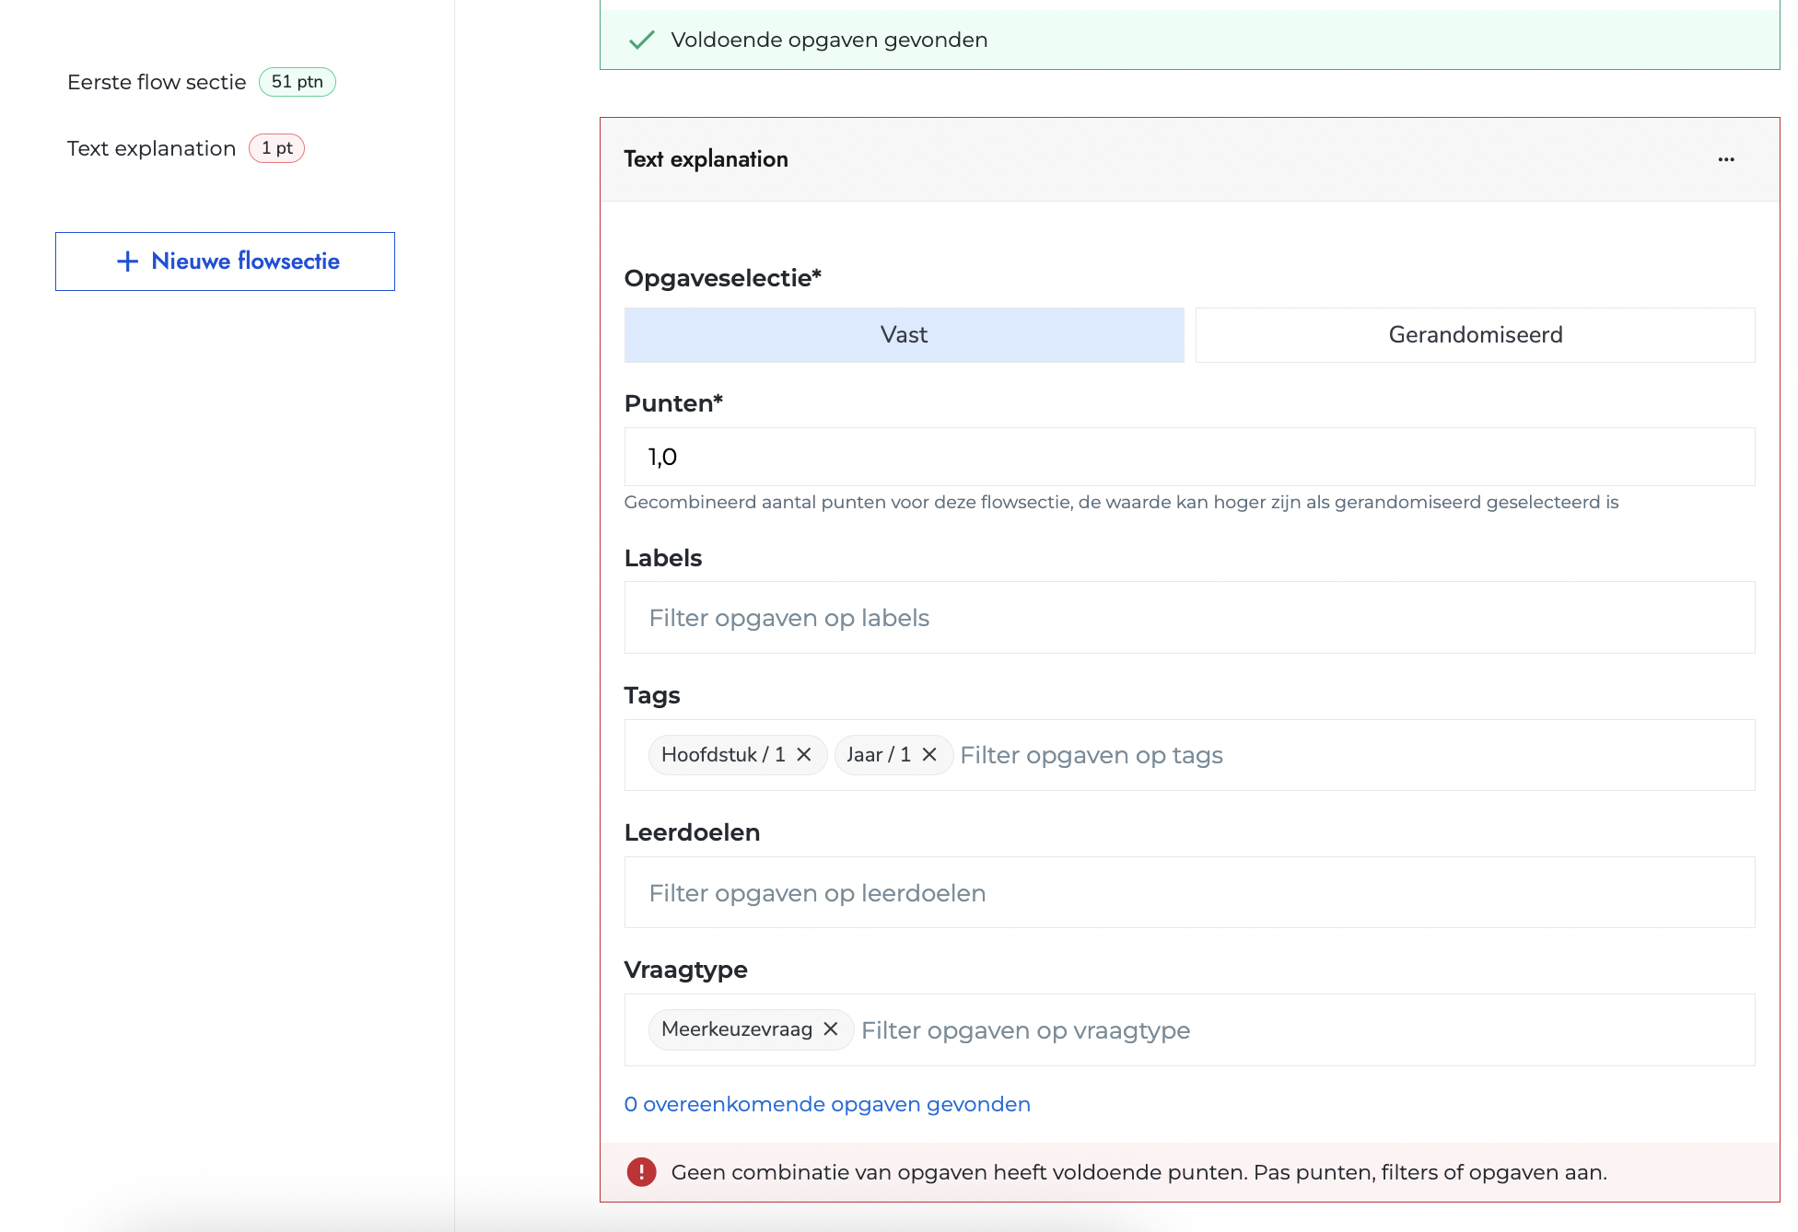The width and height of the screenshot is (1798, 1232).
Task: Remove the Meerkeuzevraag question type filter
Action: pyautogui.click(x=829, y=1029)
